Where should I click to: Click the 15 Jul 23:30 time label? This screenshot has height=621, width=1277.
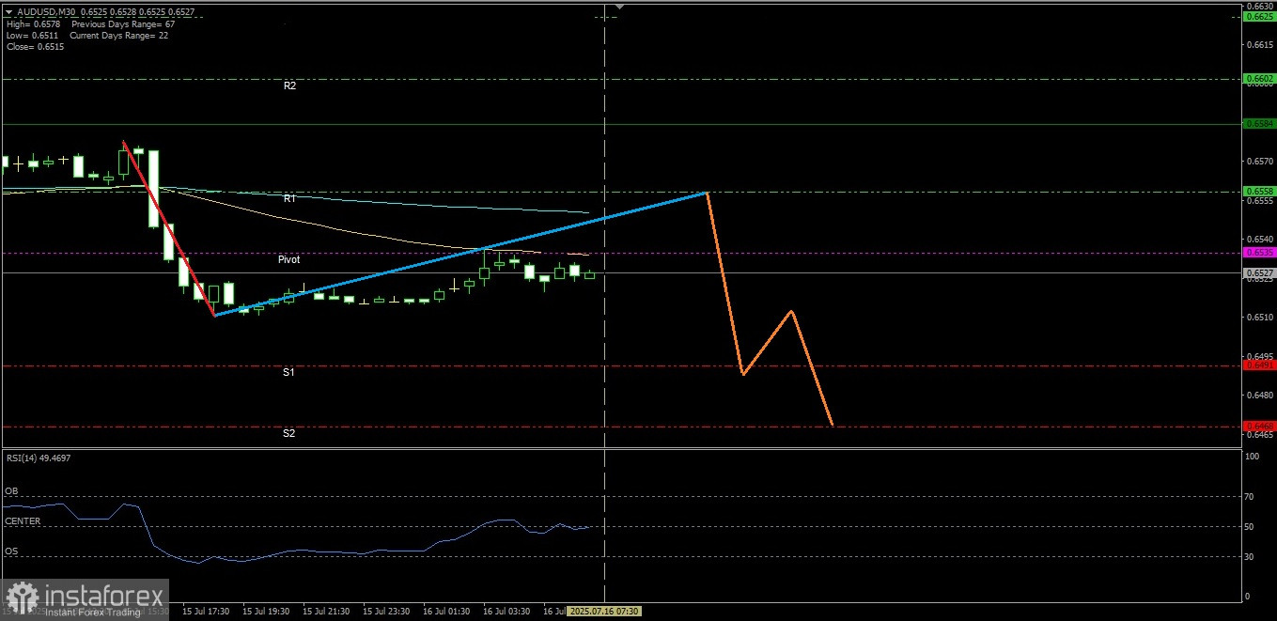(x=386, y=612)
